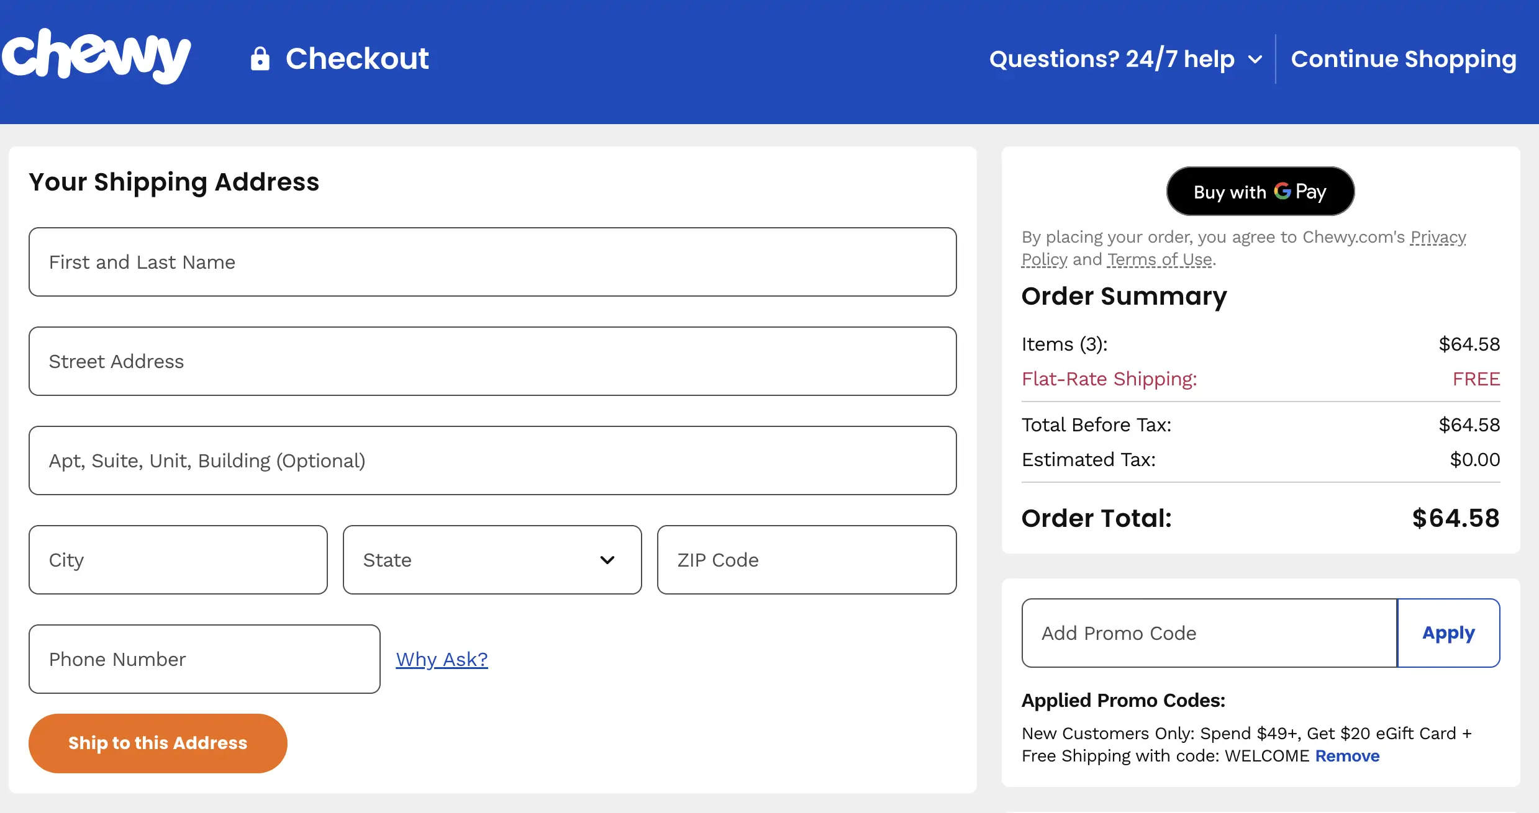
Task: Open the Why Ask? link
Action: [442, 659]
